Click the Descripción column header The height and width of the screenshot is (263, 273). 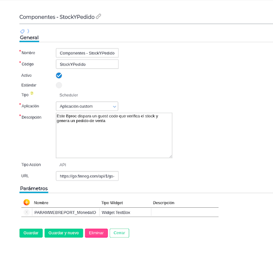pos(163,203)
